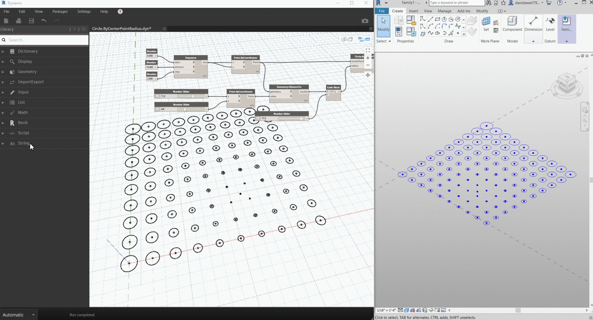Image resolution: width=593 pixels, height=320 pixels.
Task: Open the Dynamo Packages menu
Action: coord(60,12)
